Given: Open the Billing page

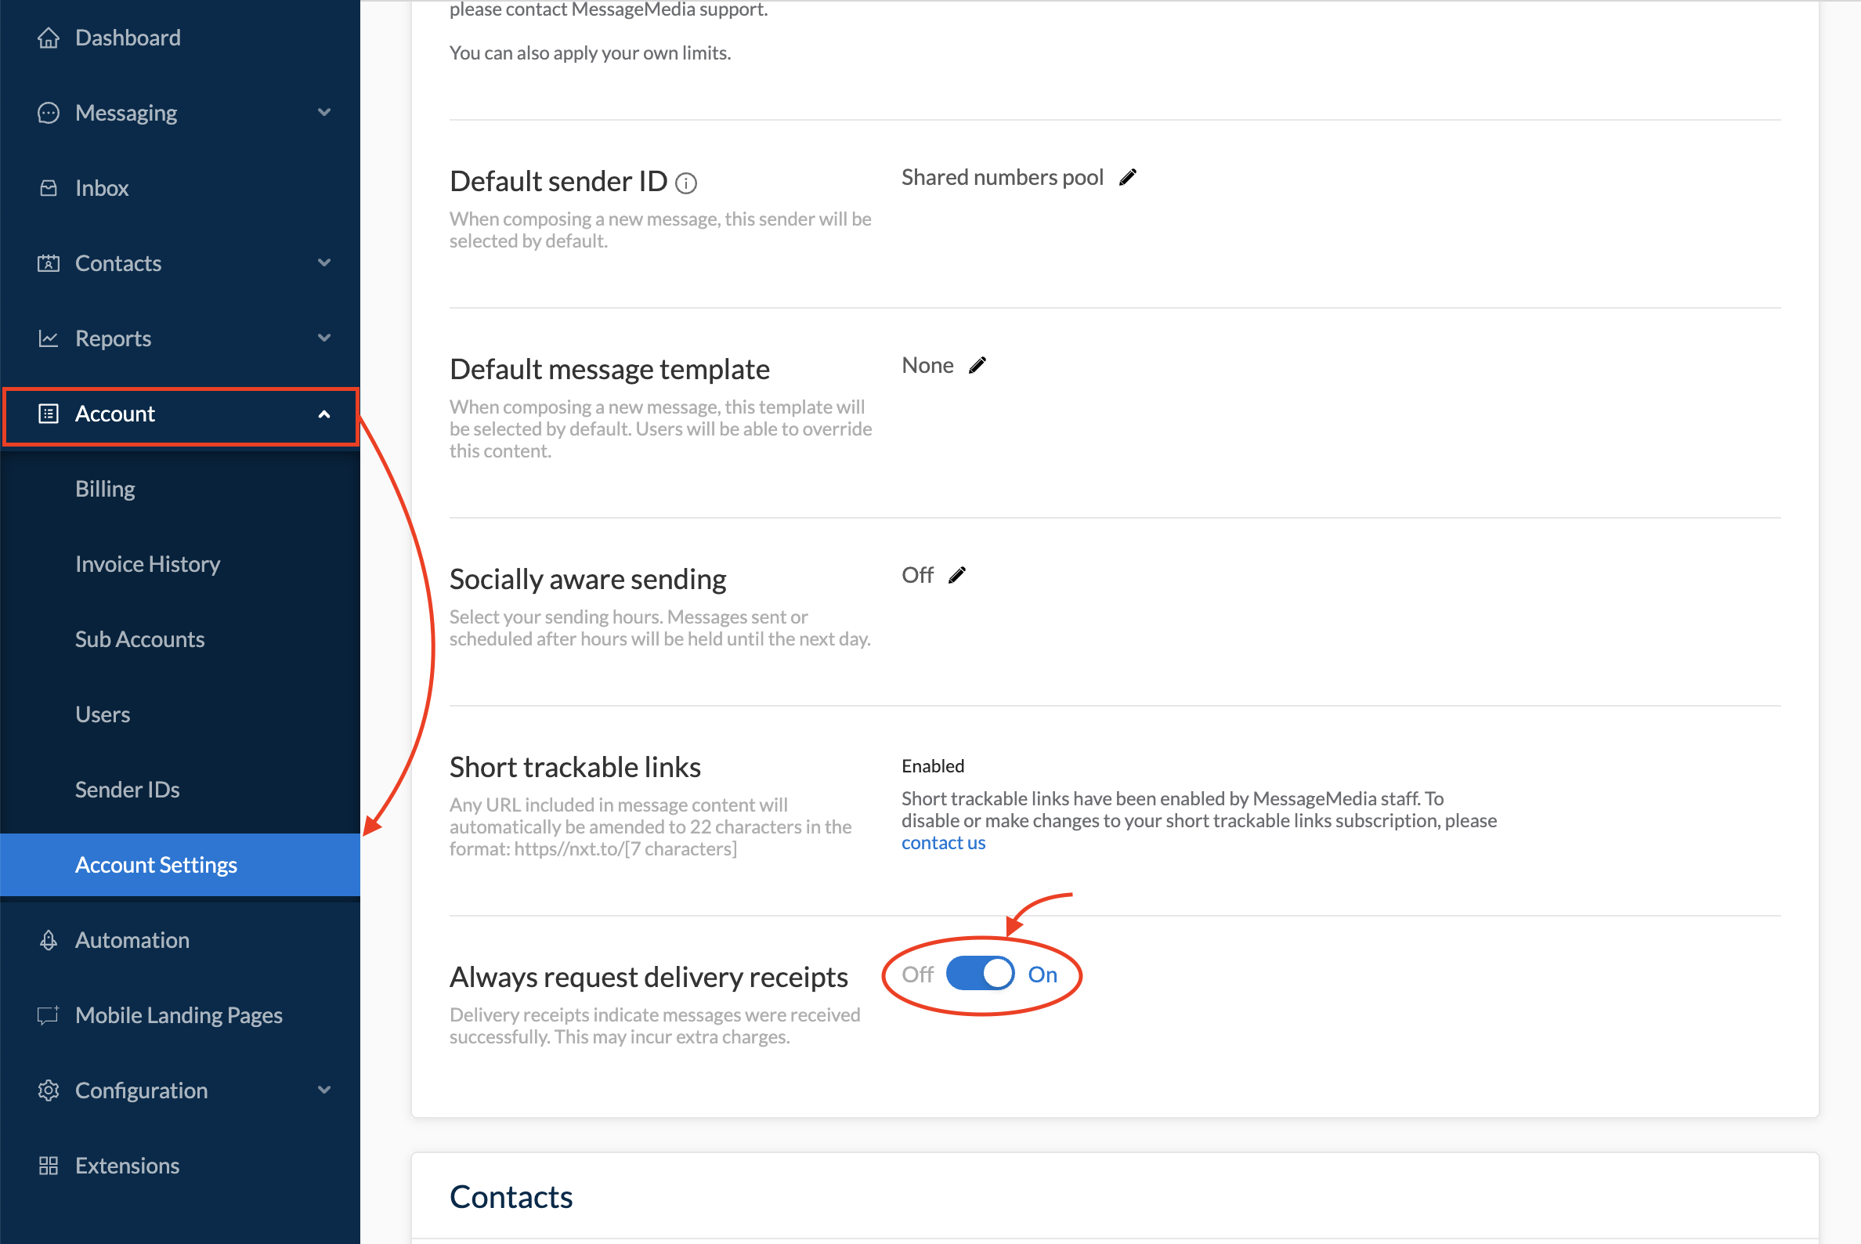Looking at the screenshot, I should [x=105, y=488].
